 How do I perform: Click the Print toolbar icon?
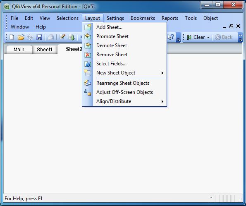[x=51, y=37]
